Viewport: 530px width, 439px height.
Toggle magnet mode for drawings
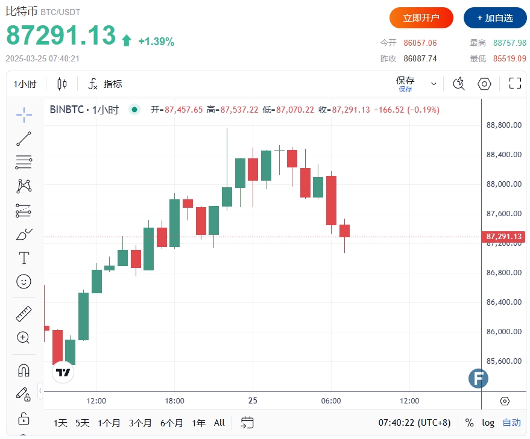(x=24, y=370)
